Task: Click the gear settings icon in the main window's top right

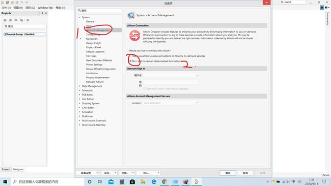Action: [x=322, y=8]
